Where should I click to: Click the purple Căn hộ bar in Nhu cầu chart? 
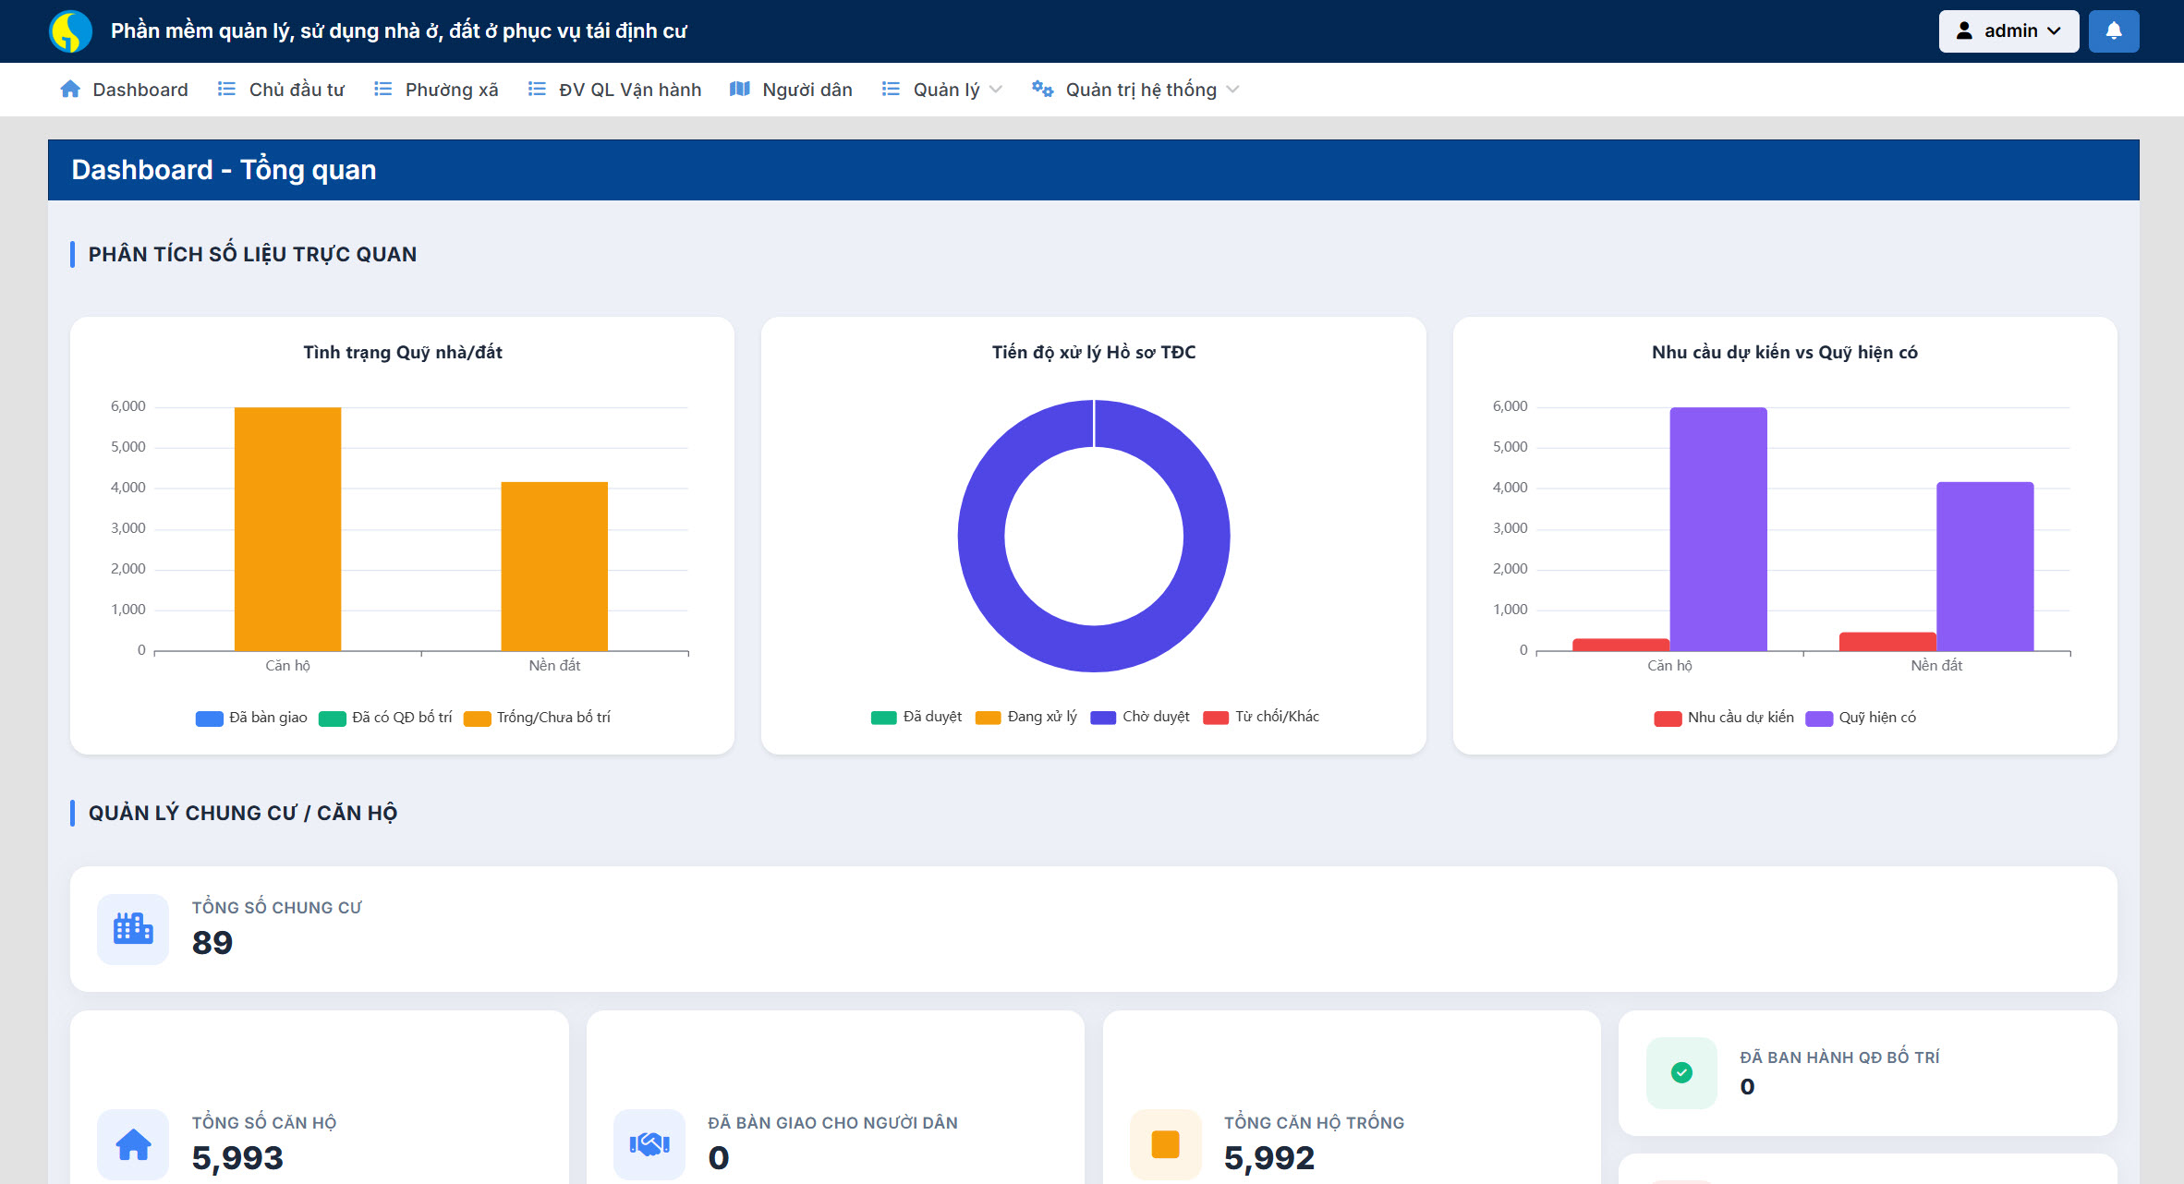tap(1718, 529)
